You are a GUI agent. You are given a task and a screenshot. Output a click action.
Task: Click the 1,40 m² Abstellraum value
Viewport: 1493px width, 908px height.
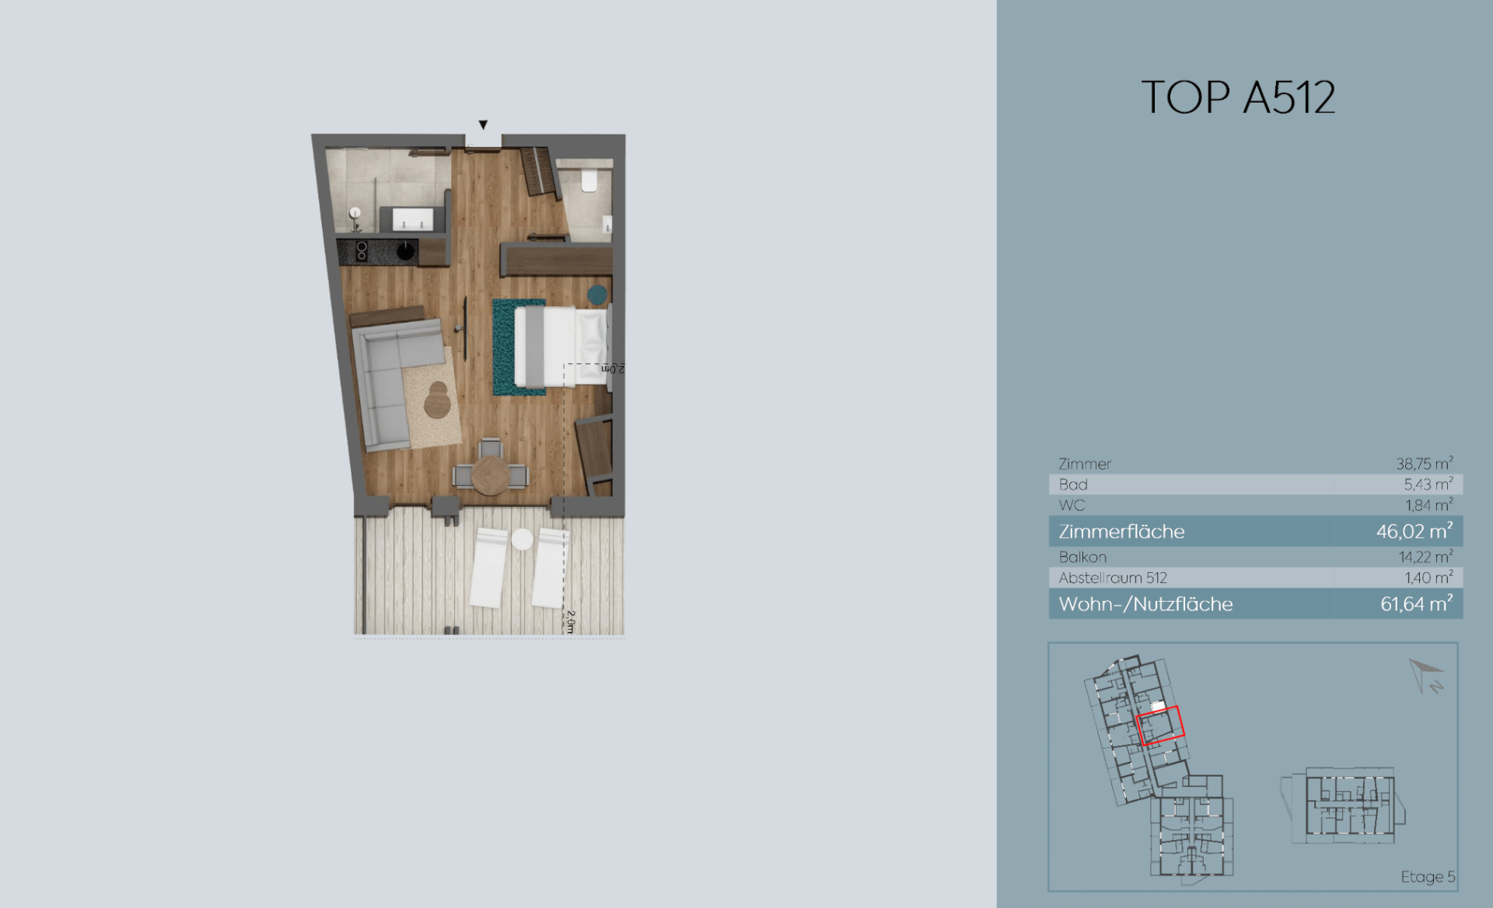[1428, 578]
